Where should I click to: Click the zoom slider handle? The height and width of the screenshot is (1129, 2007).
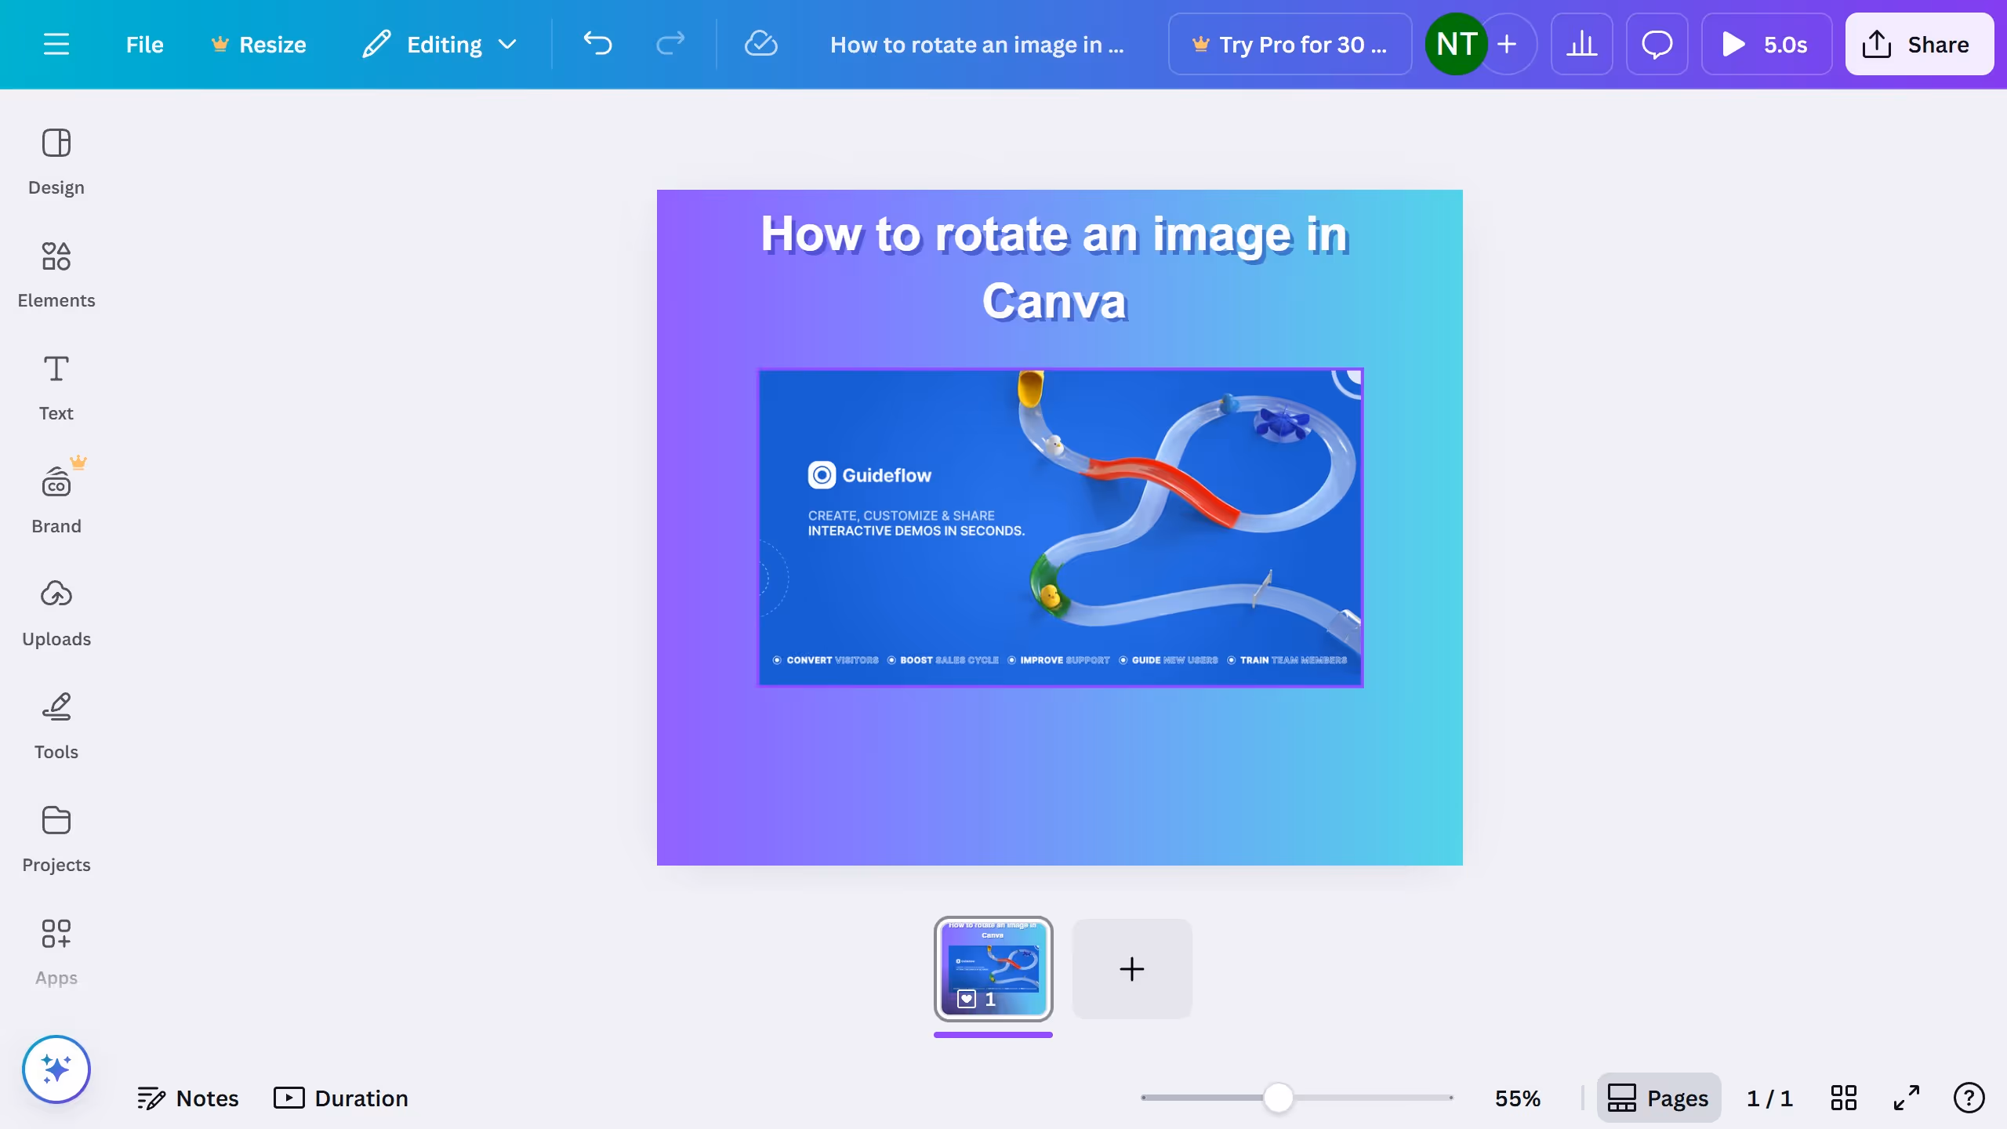click(1278, 1098)
